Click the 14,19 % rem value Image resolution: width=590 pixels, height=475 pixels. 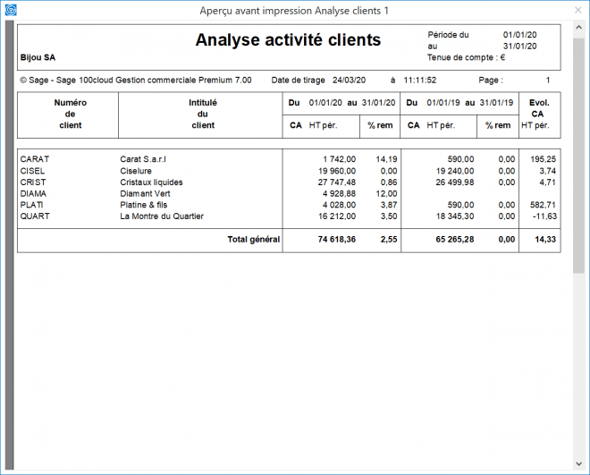click(x=386, y=159)
